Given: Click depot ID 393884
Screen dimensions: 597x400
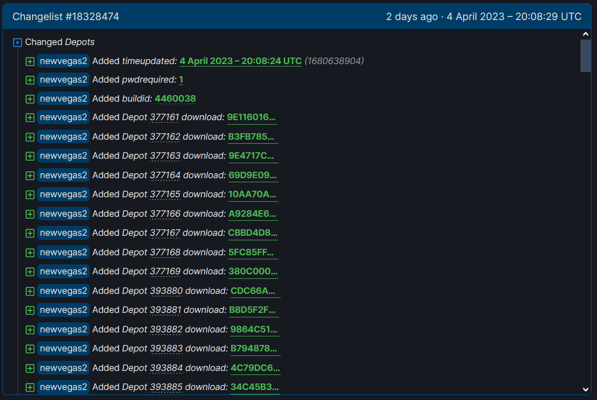Looking at the screenshot, I should [166, 367].
